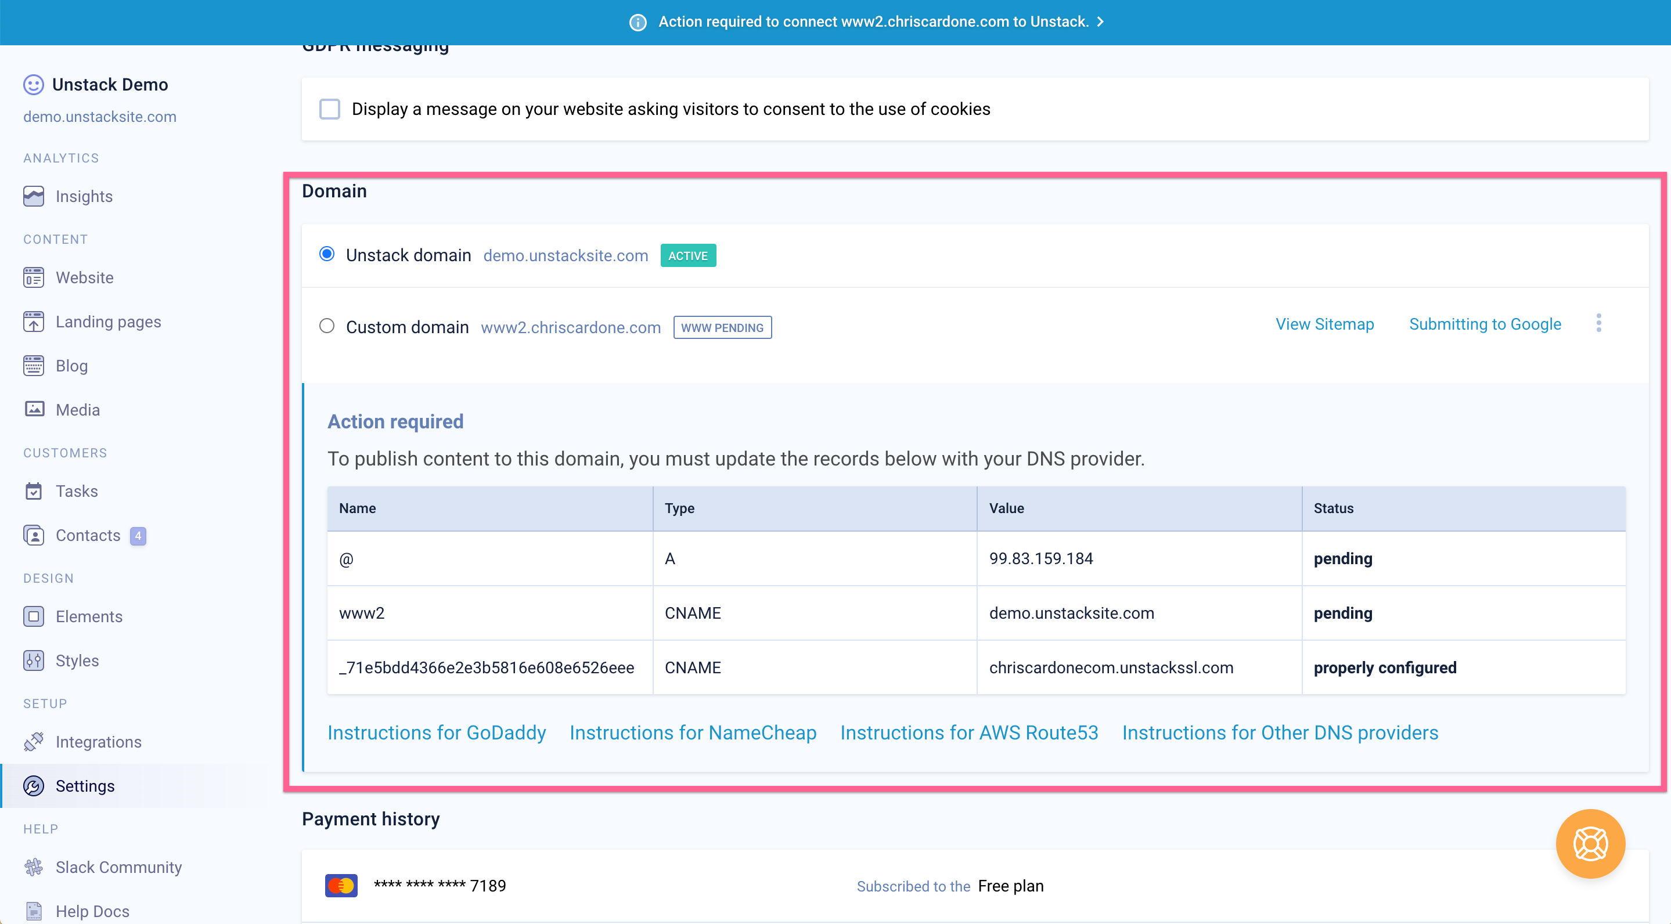The image size is (1671, 924).
Task: Click the masked card number ending 7189
Action: point(440,886)
